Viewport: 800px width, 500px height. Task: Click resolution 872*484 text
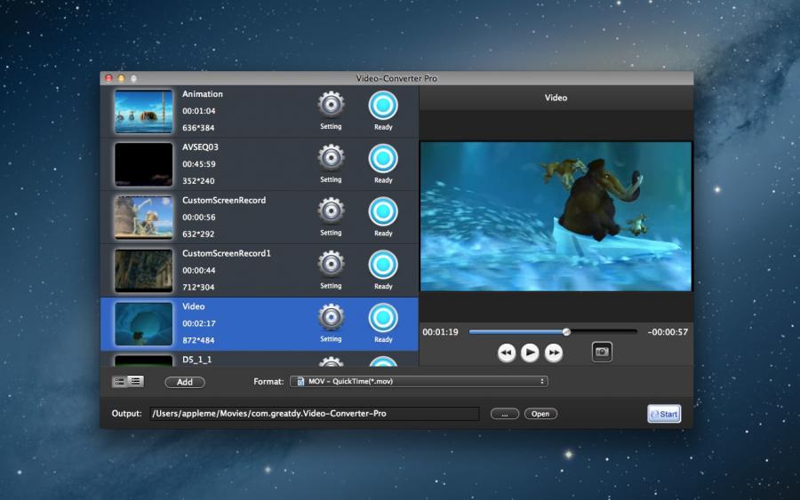[198, 340]
